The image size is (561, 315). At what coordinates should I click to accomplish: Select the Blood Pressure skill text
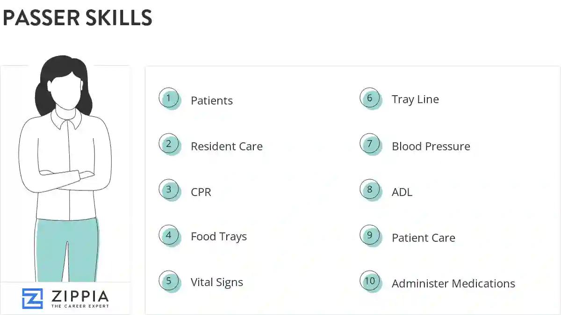431,147
